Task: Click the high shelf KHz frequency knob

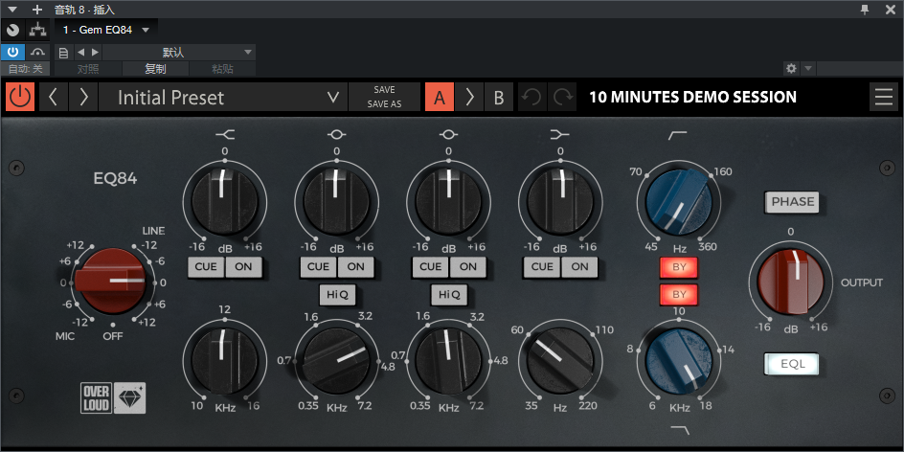Action: pos(224,361)
